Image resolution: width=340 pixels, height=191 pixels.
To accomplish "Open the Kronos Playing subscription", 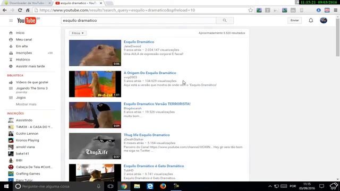I will [x=27, y=140].
